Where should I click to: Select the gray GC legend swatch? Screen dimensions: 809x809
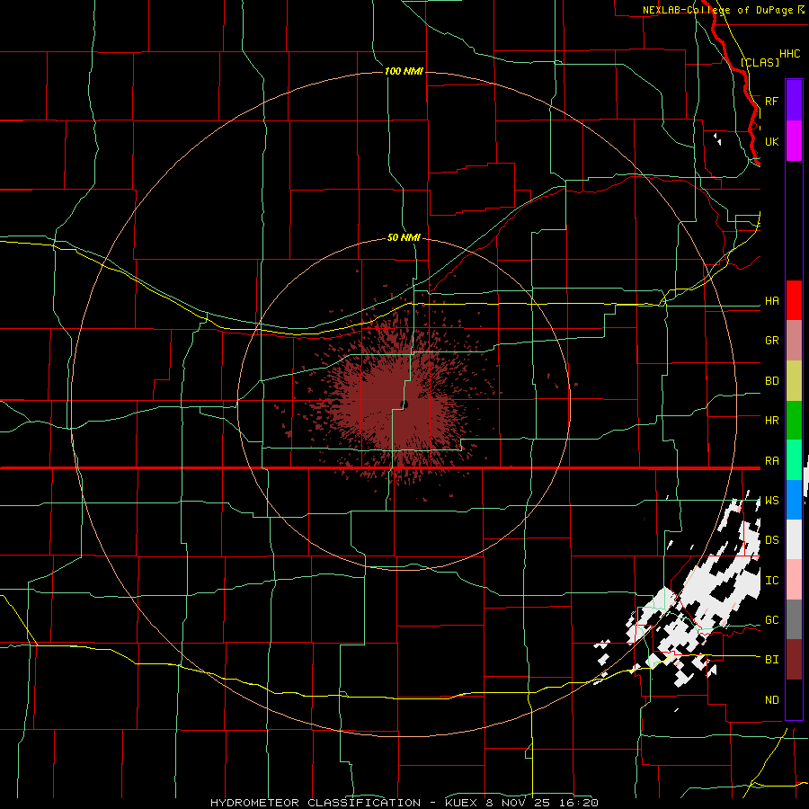(794, 619)
